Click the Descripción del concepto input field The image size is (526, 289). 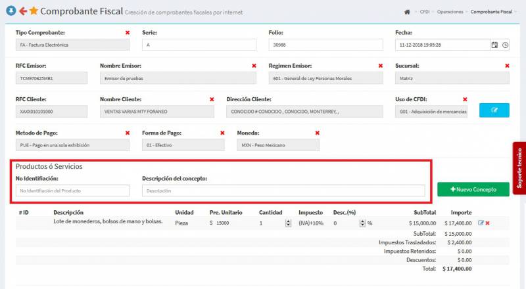[283, 190]
